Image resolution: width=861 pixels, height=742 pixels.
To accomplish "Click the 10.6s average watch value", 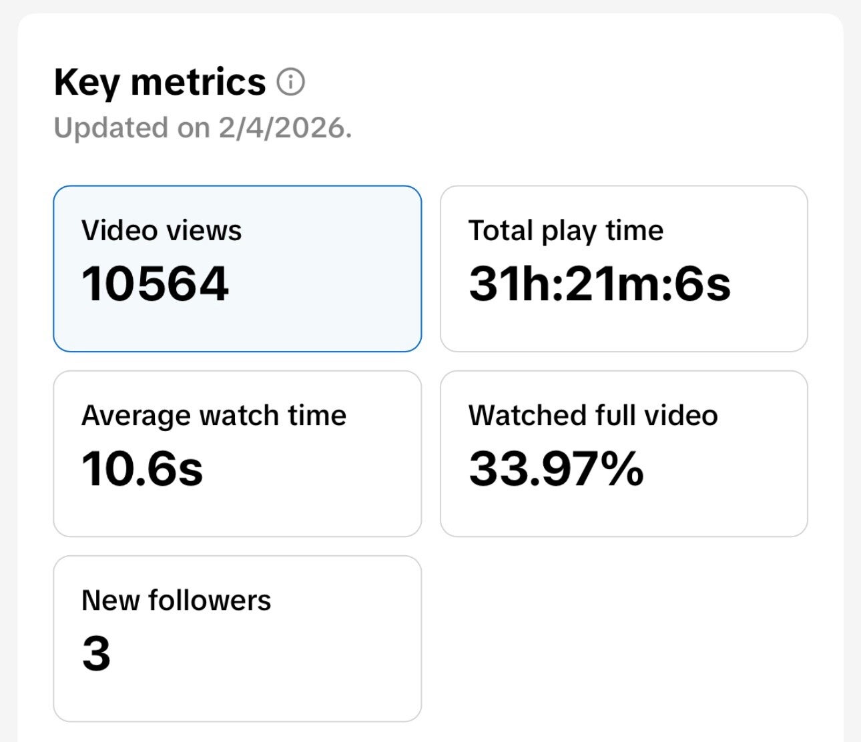I will coord(141,468).
